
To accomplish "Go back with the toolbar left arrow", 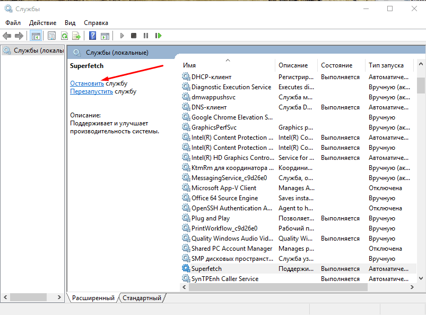I will pos(6,36).
